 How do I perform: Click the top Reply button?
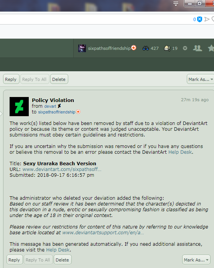tap(11, 79)
